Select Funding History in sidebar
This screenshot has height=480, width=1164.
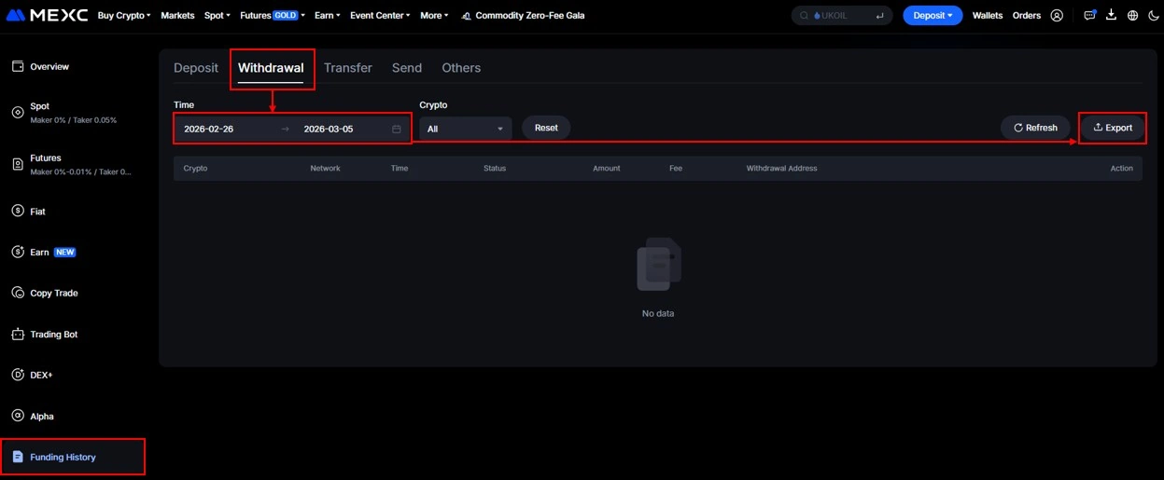[x=63, y=457]
